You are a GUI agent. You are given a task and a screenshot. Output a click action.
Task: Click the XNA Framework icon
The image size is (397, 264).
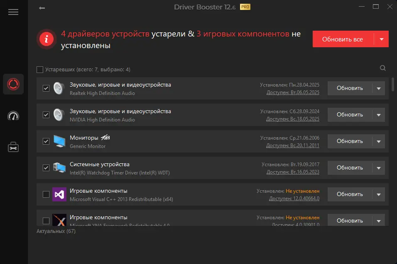59,220
